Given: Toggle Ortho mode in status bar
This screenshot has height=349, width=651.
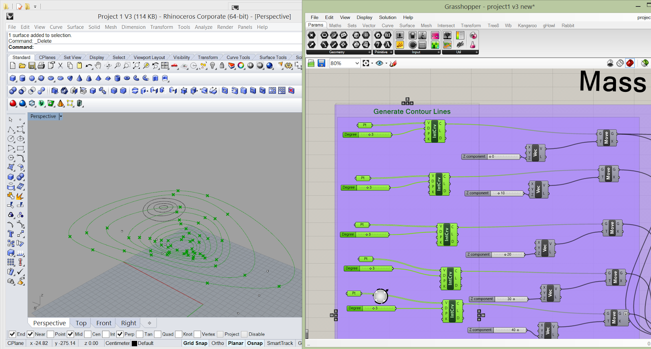Looking at the screenshot, I should 218,343.
